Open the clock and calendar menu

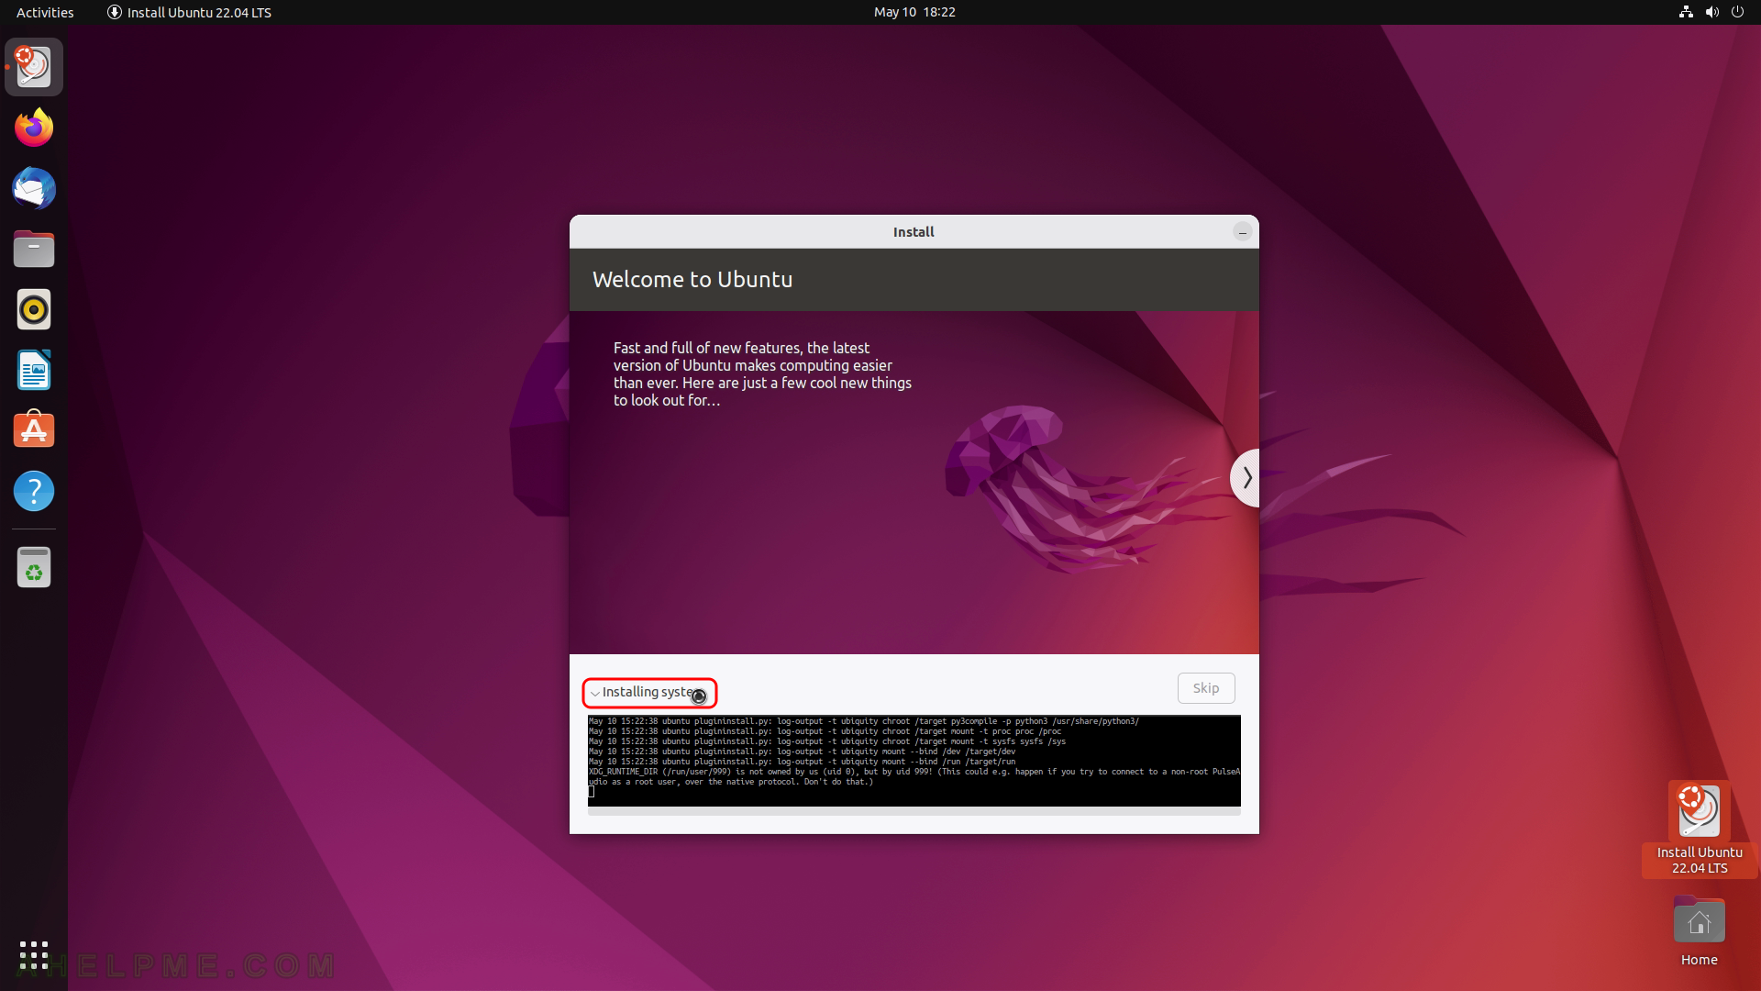tap(914, 12)
